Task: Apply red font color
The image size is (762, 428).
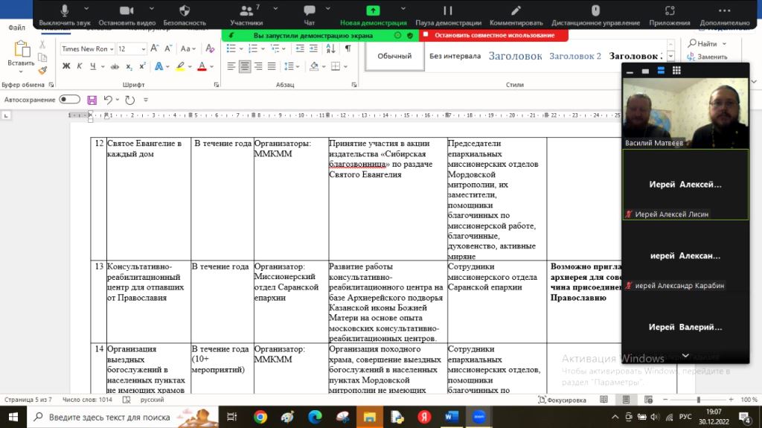Action: 202,66
